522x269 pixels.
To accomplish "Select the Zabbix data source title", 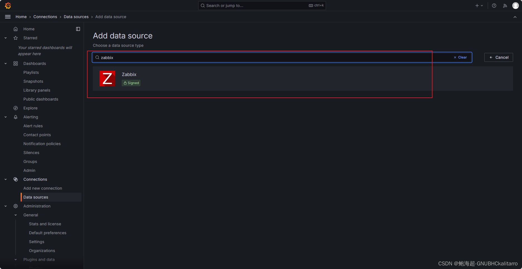I will click(129, 74).
